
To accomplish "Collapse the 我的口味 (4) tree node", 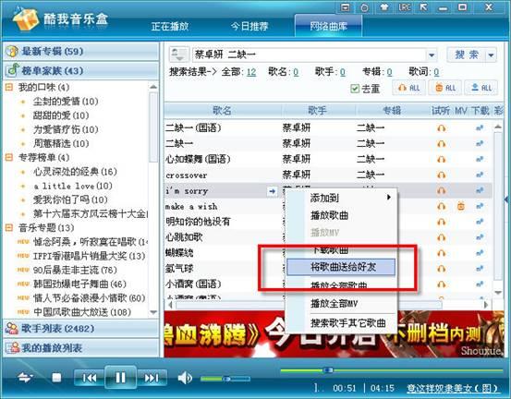I will point(9,87).
